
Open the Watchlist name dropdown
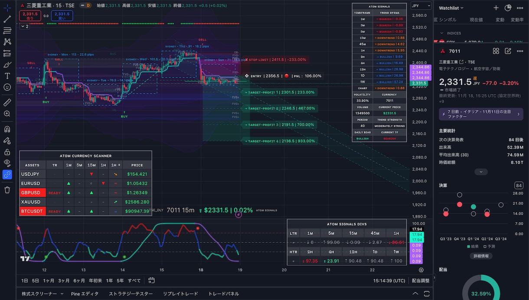451,8
